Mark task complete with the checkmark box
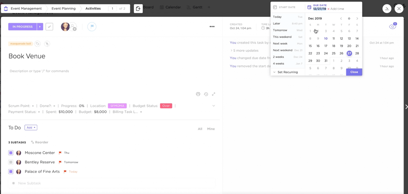 (49, 27)
